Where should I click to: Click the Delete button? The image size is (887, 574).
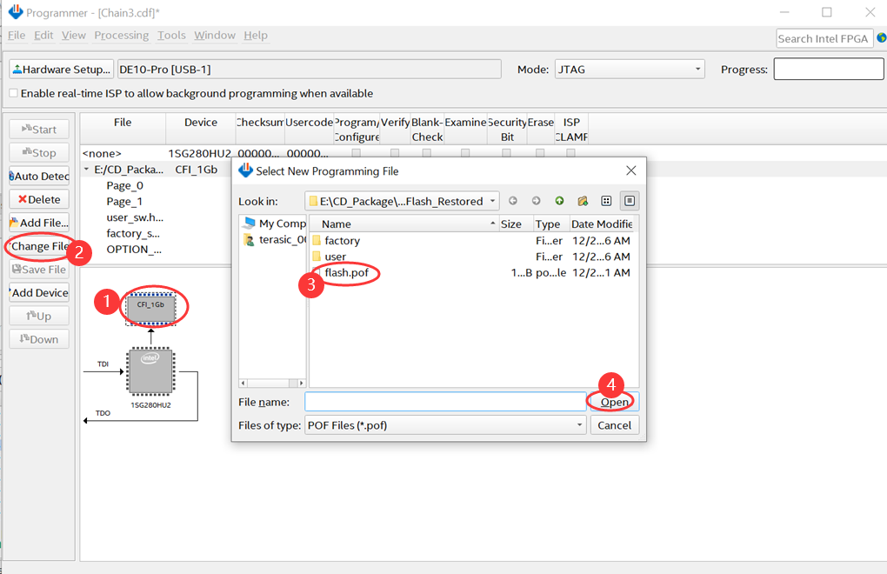pos(39,199)
